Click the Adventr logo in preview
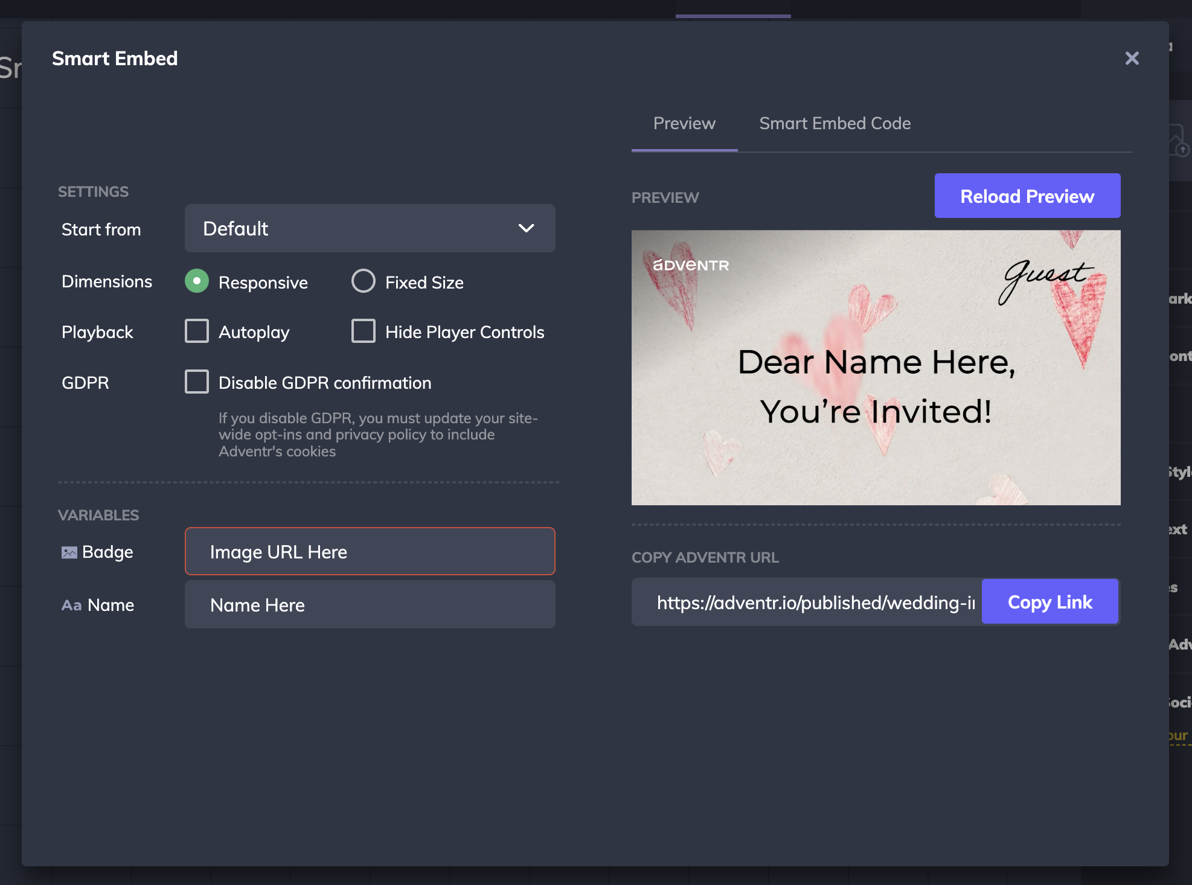Screen dimensions: 1192x885 691,266
